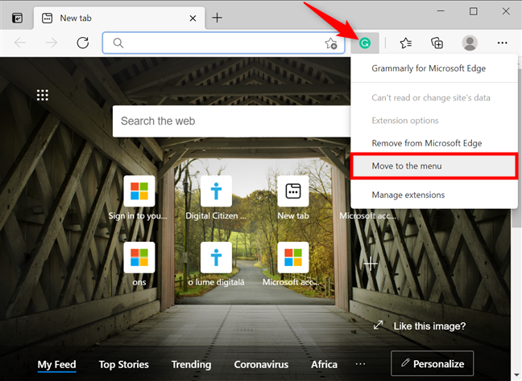Choose 'Move to the menu'
This screenshot has height=381, width=522.
(x=434, y=166)
